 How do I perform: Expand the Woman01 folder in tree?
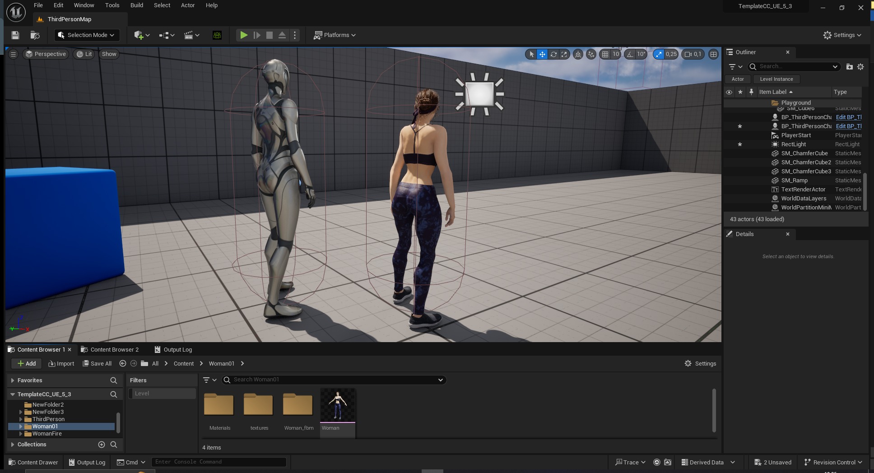pyautogui.click(x=21, y=427)
